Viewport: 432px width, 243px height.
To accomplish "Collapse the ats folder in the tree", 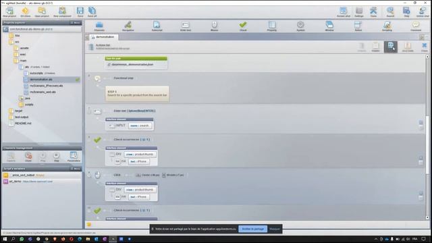I will (x=21, y=67).
